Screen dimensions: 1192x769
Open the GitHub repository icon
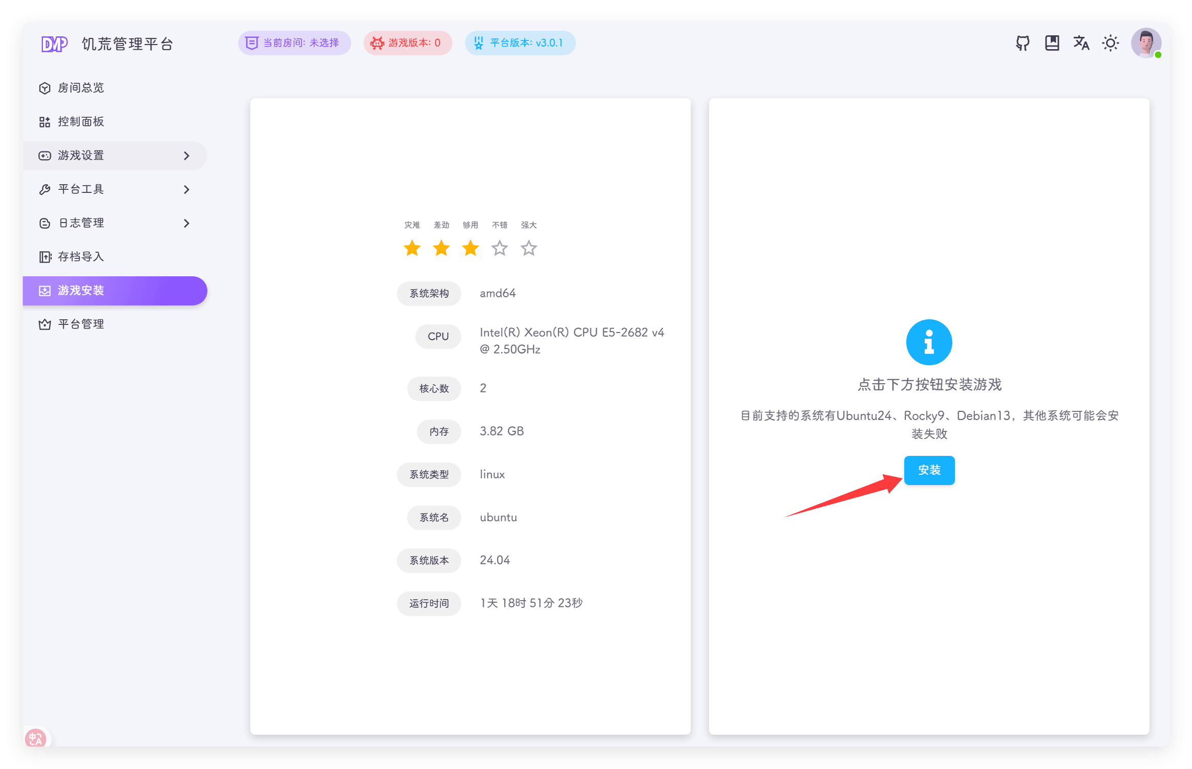point(1022,43)
